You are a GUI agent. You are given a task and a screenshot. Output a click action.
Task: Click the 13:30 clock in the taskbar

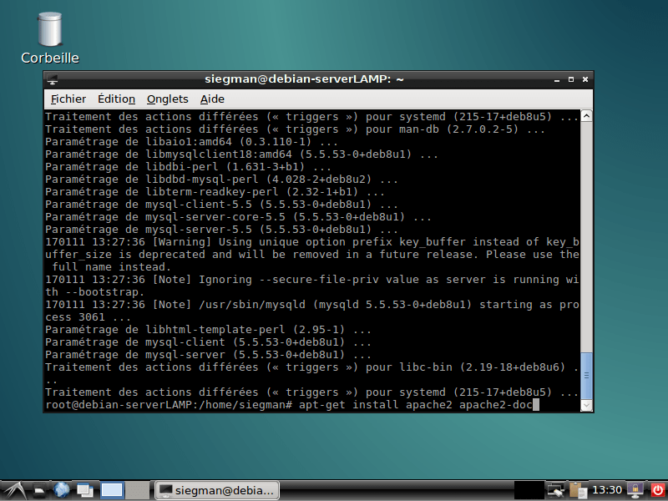click(609, 490)
